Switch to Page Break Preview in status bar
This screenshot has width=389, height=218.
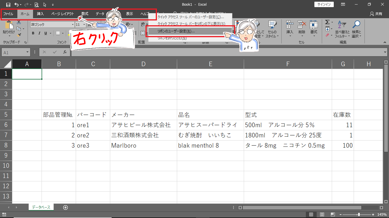[x=333, y=215]
